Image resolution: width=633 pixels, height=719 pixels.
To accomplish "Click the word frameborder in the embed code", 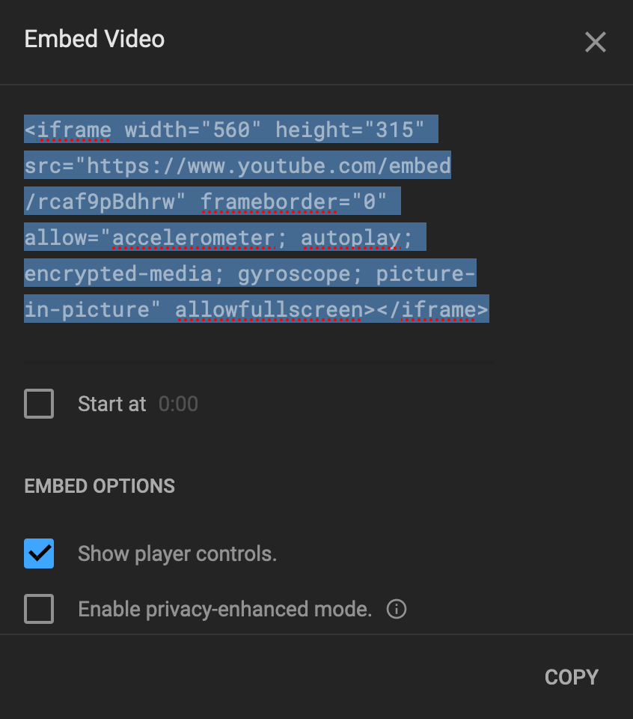I will pyautogui.click(x=269, y=201).
